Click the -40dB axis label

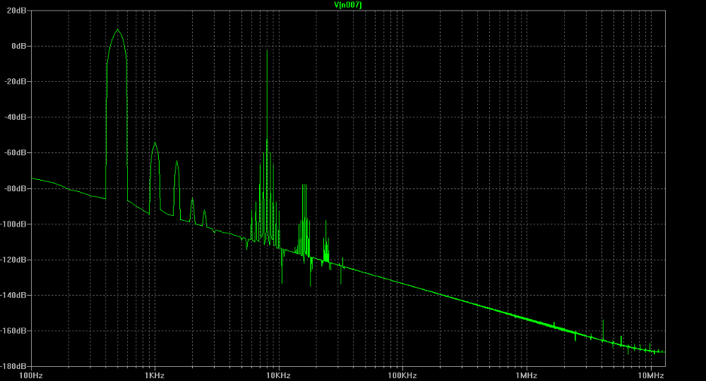(x=16, y=117)
